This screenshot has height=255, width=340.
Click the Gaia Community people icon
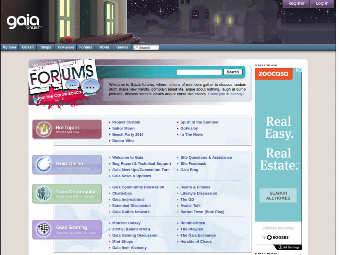tap(43, 194)
